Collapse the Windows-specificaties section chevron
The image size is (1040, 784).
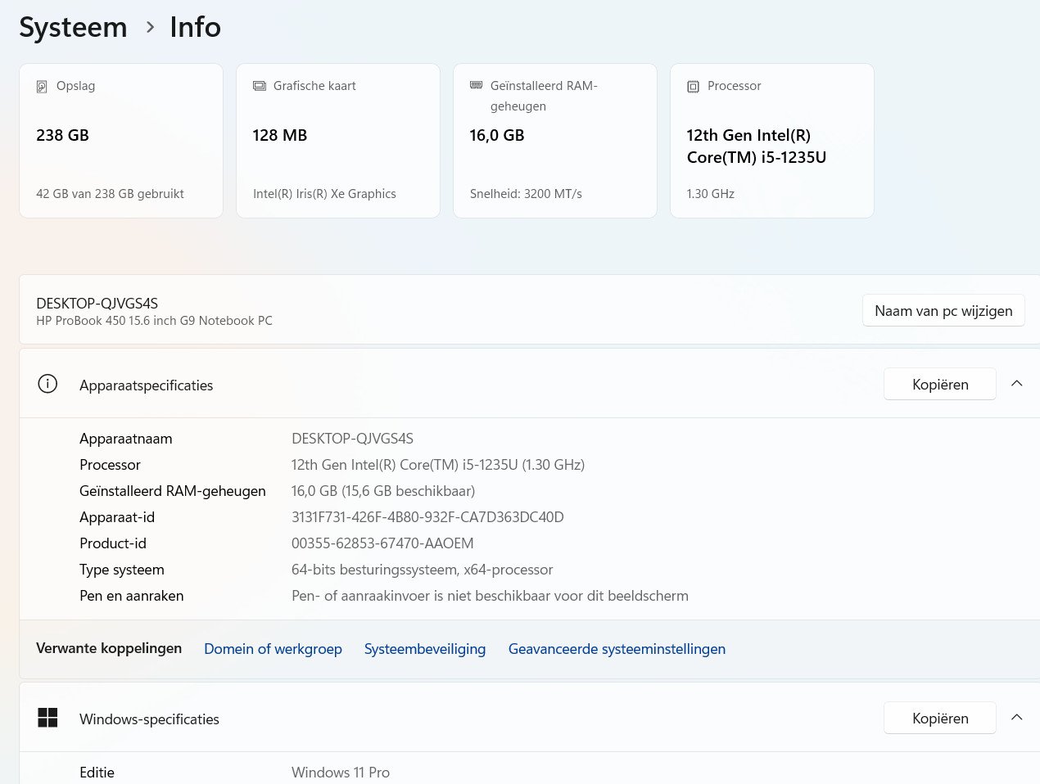pyautogui.click(x=1016, y=718)
